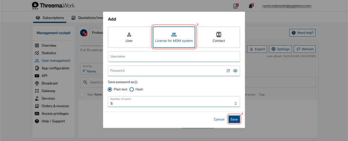Open Services in the sidebar
This screenshot has width=348, height=141.
[48, 99]
